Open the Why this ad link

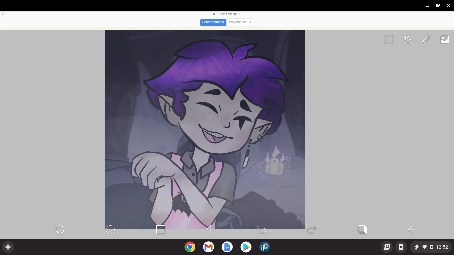point(240,22)
